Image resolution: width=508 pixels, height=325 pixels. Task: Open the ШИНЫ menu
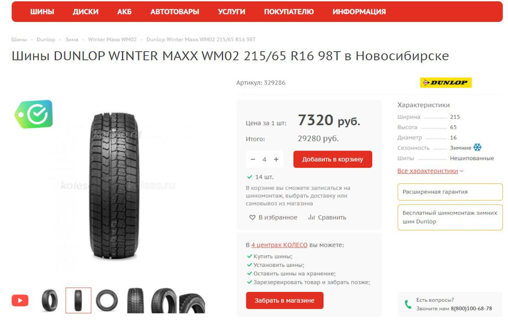coord(42,12)
